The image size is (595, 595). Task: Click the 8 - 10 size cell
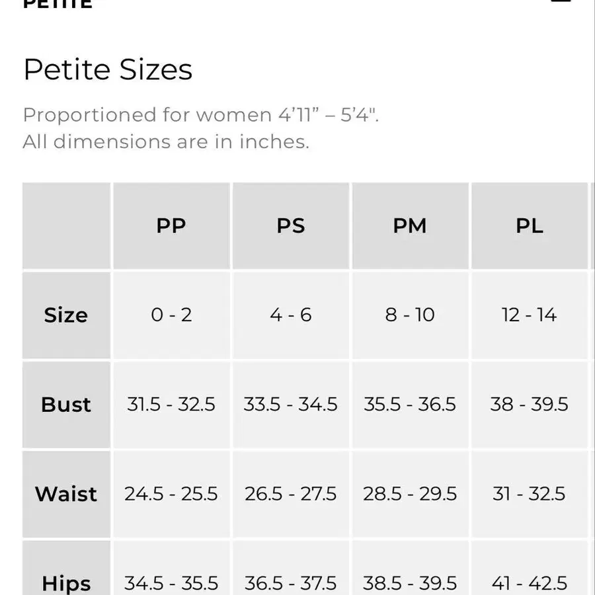coord(410,315)
